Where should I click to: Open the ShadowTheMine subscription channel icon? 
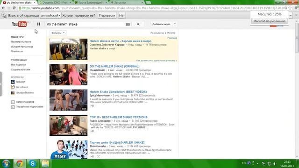13,93
